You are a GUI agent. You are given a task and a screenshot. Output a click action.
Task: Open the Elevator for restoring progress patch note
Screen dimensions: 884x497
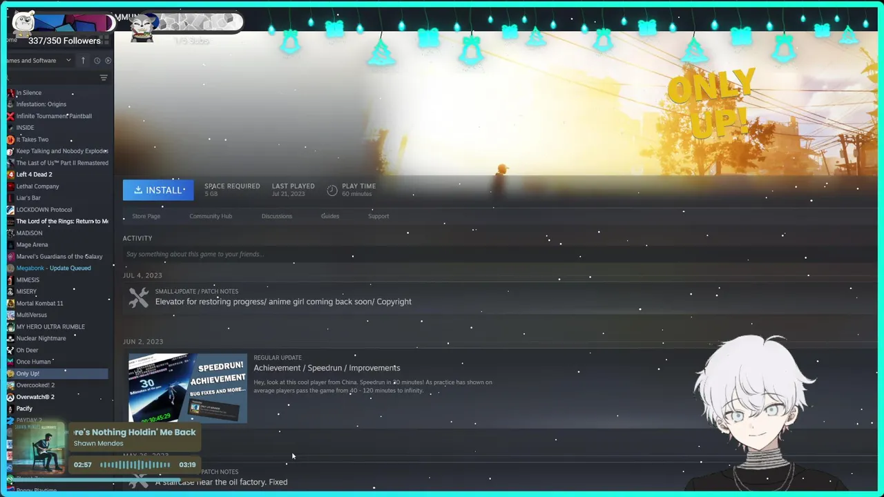point(283,302)
